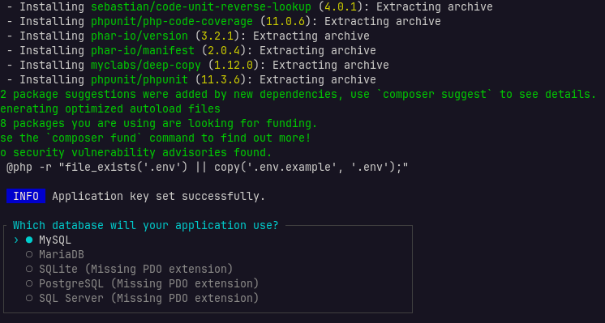Click the 'Application key set successfully' message
This screenshot has width=605, height=323.
point(159,196)
